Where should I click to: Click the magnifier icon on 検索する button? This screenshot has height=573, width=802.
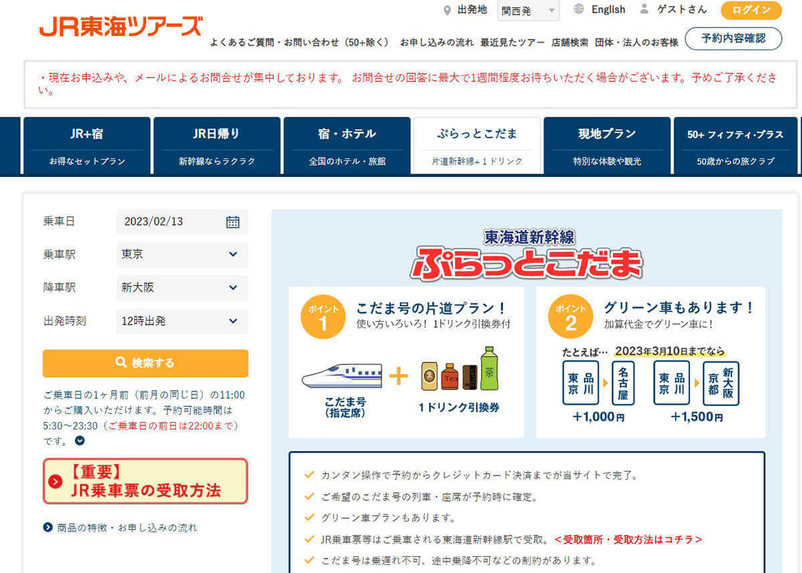point(121,363)
